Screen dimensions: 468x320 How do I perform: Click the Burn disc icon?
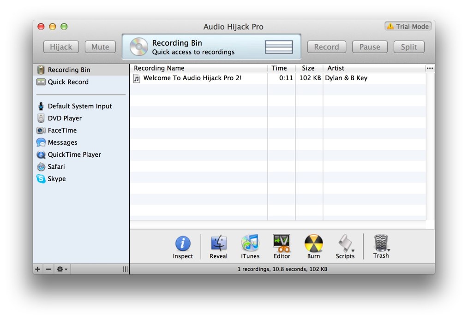click(x=313, y=243)
